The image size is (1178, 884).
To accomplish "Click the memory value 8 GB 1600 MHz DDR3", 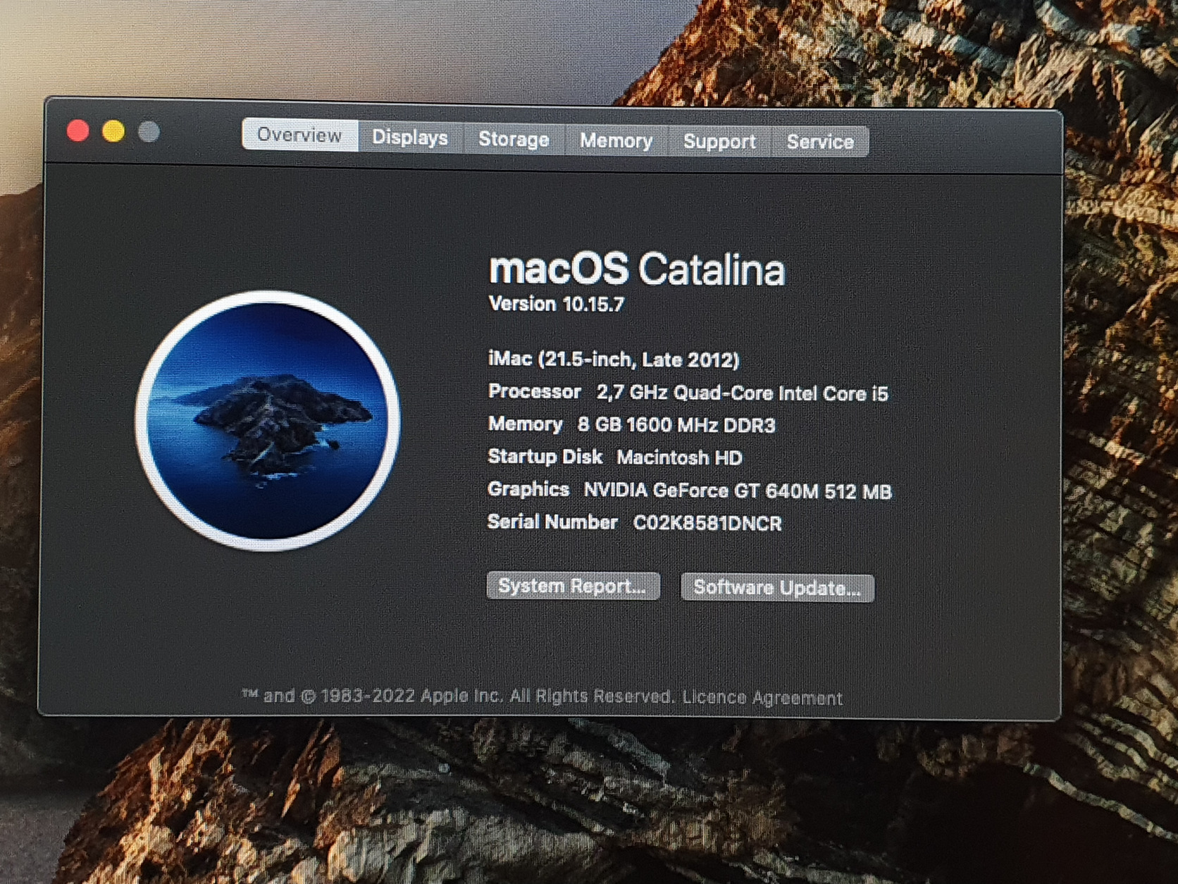I will pyautogui.click(x=676, y=425).
